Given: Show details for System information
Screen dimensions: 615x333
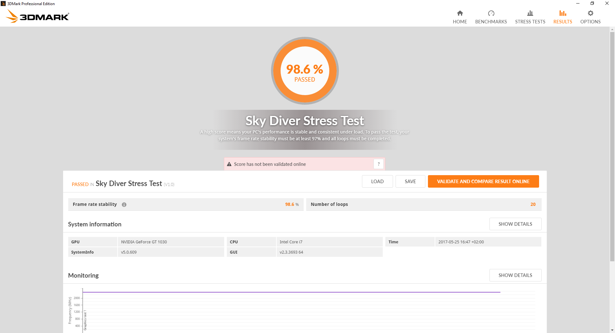Looking at the screenshot, I should pos(515,224).
